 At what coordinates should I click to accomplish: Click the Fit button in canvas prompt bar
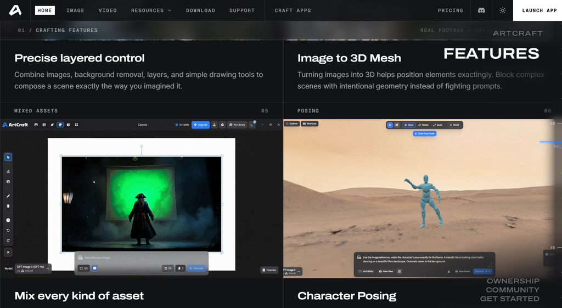(x=168, y=268)
